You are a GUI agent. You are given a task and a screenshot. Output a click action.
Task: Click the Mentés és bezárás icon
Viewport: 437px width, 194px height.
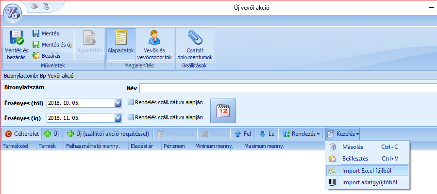(x=17, y=39)
